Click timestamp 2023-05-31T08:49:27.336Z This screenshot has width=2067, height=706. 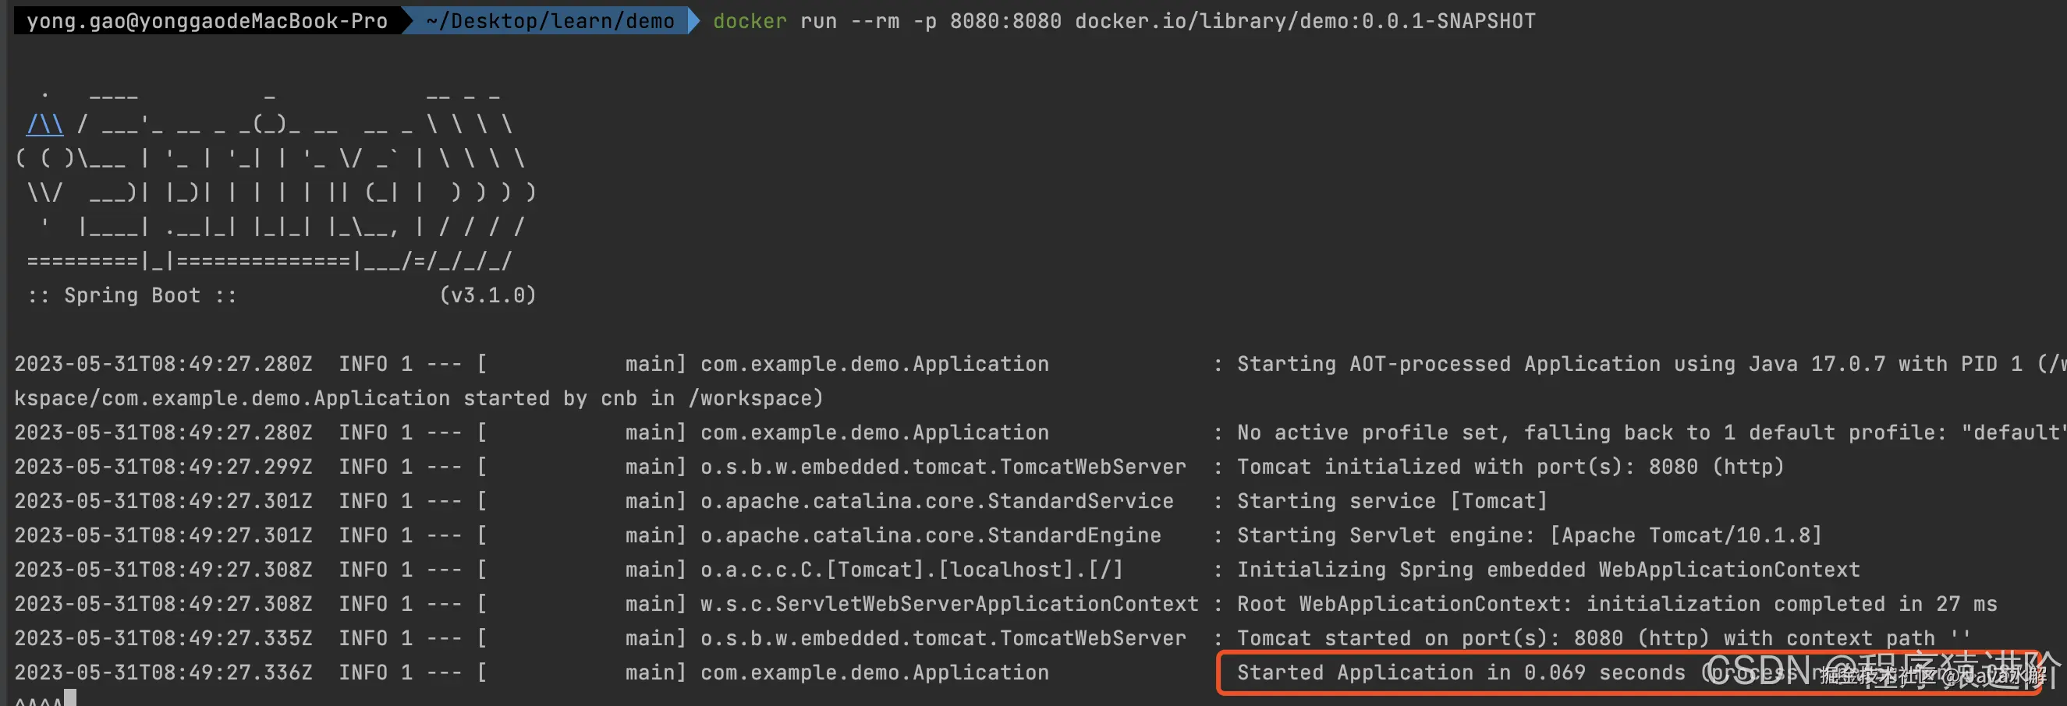pyautogui.click(x=163, y=672)
